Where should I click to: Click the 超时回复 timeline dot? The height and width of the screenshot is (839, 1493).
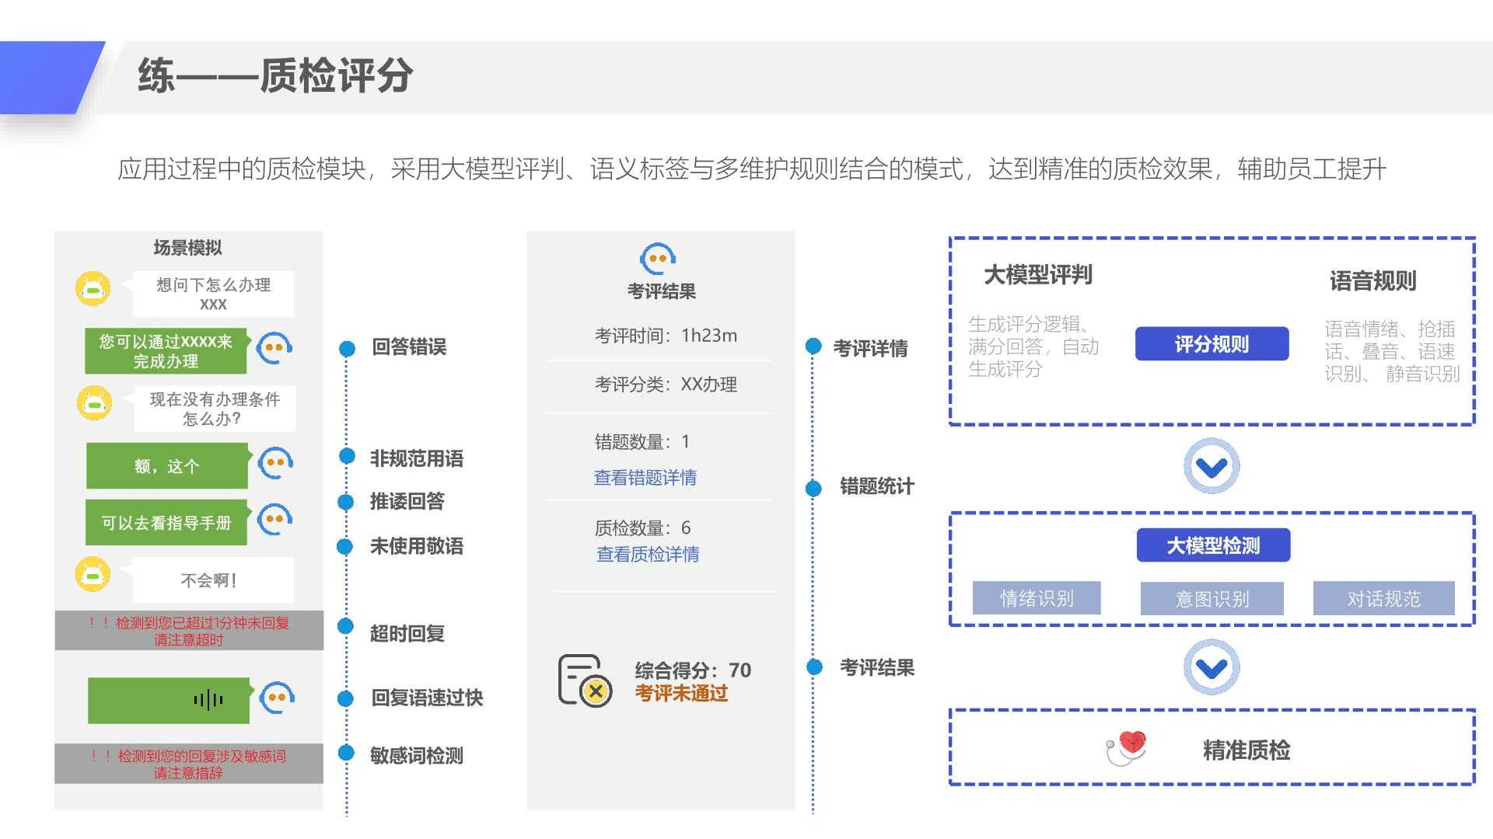[346, 626]
